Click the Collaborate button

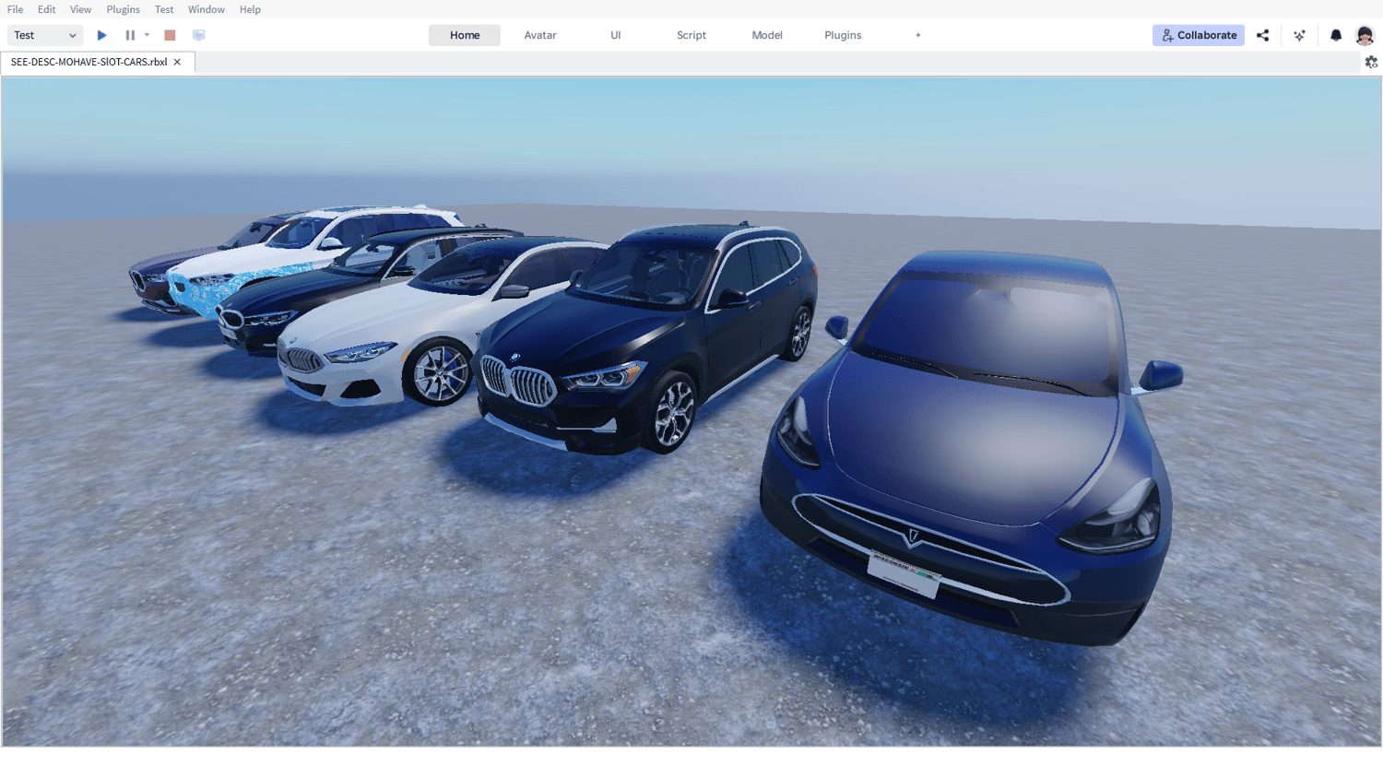(x=1199, y=35)
